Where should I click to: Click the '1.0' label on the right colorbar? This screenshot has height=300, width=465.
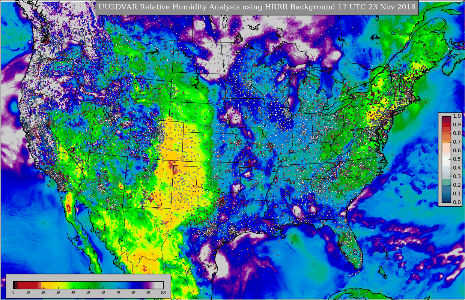(x=457, y=116)
